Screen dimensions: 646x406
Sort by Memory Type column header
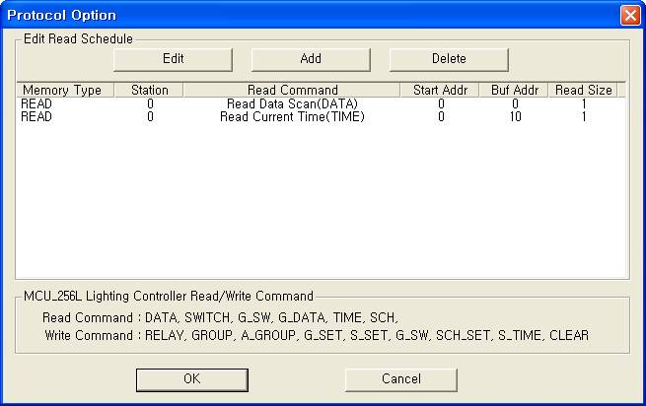[61, 90]
